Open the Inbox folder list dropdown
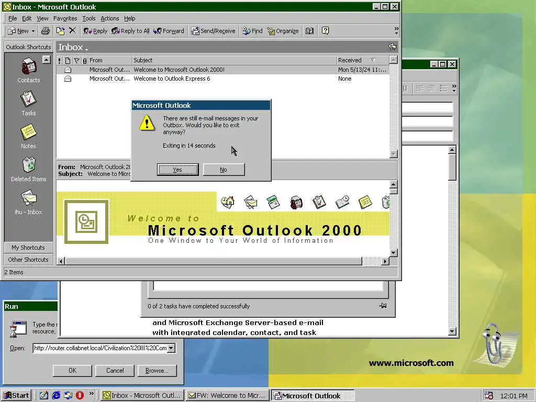This screenshot has width=536, height=402. click(x=73, y=48)
